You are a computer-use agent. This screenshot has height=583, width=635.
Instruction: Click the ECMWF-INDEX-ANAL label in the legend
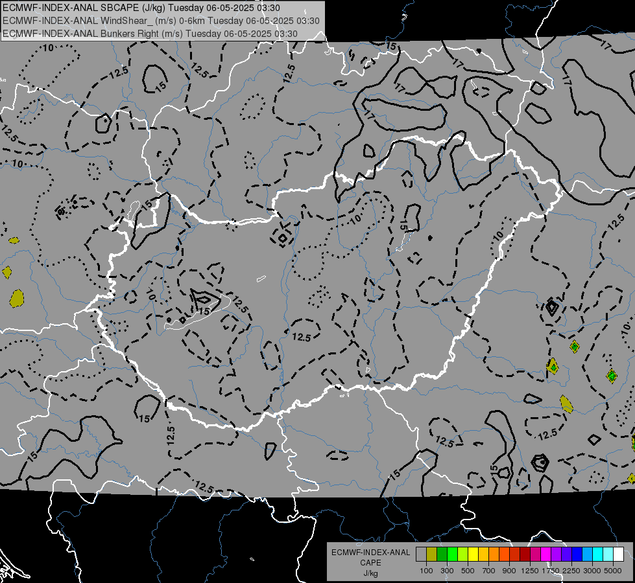tap(370, 553)
